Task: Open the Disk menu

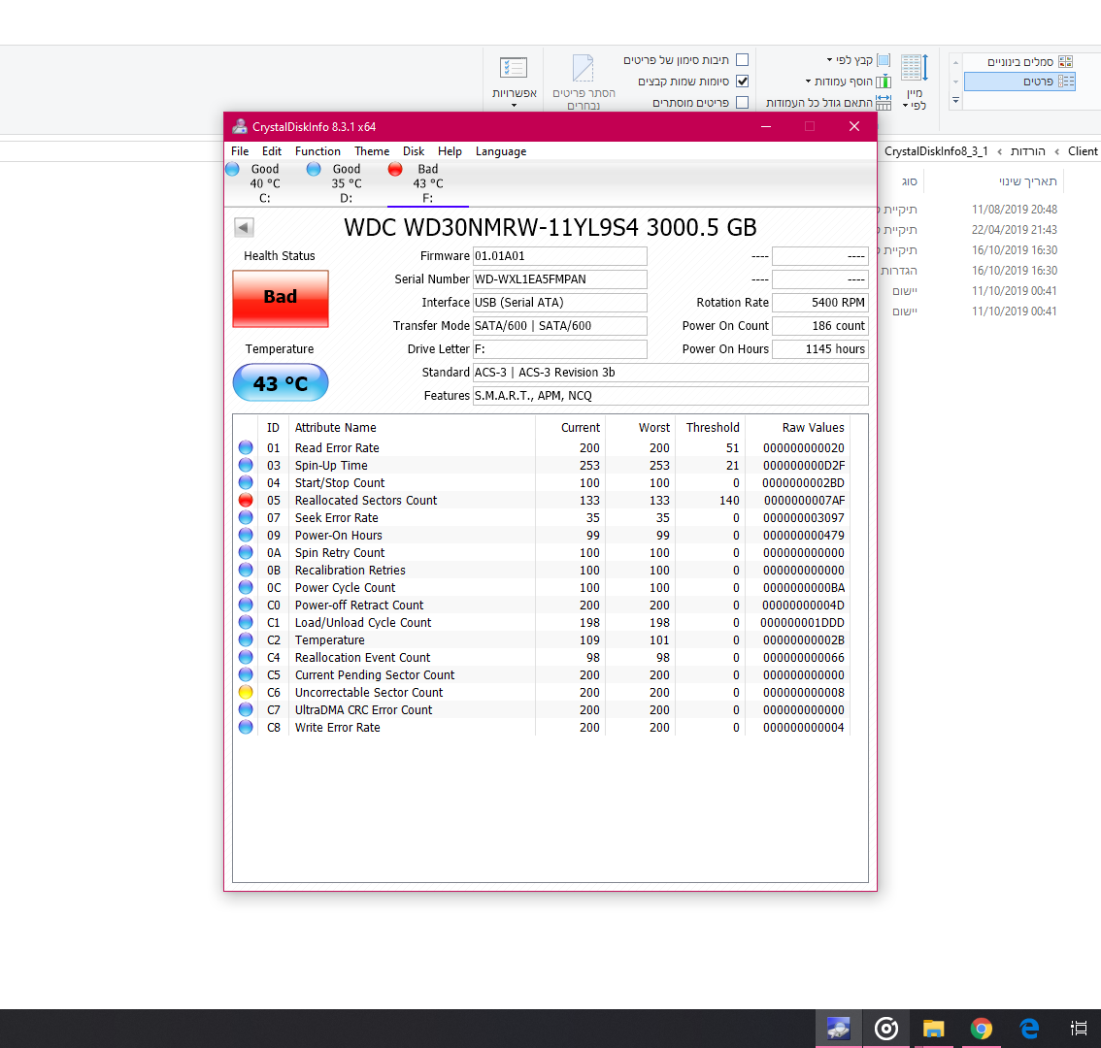Action: pyautogui.click(x=414, y=151)
